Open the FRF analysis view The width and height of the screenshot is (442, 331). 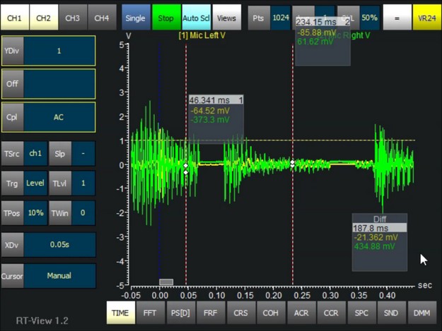pos(210,312)
